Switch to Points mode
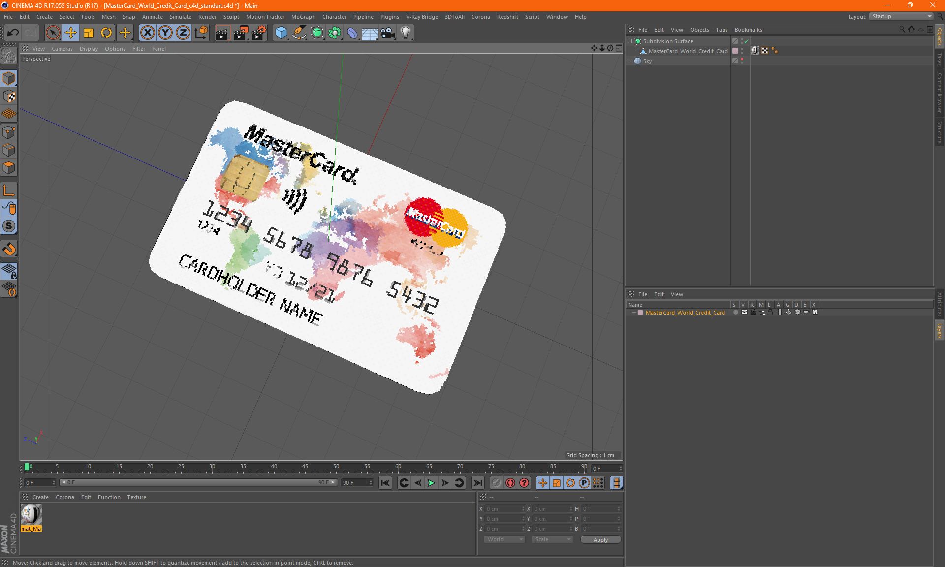 click(x=9, y=132)
